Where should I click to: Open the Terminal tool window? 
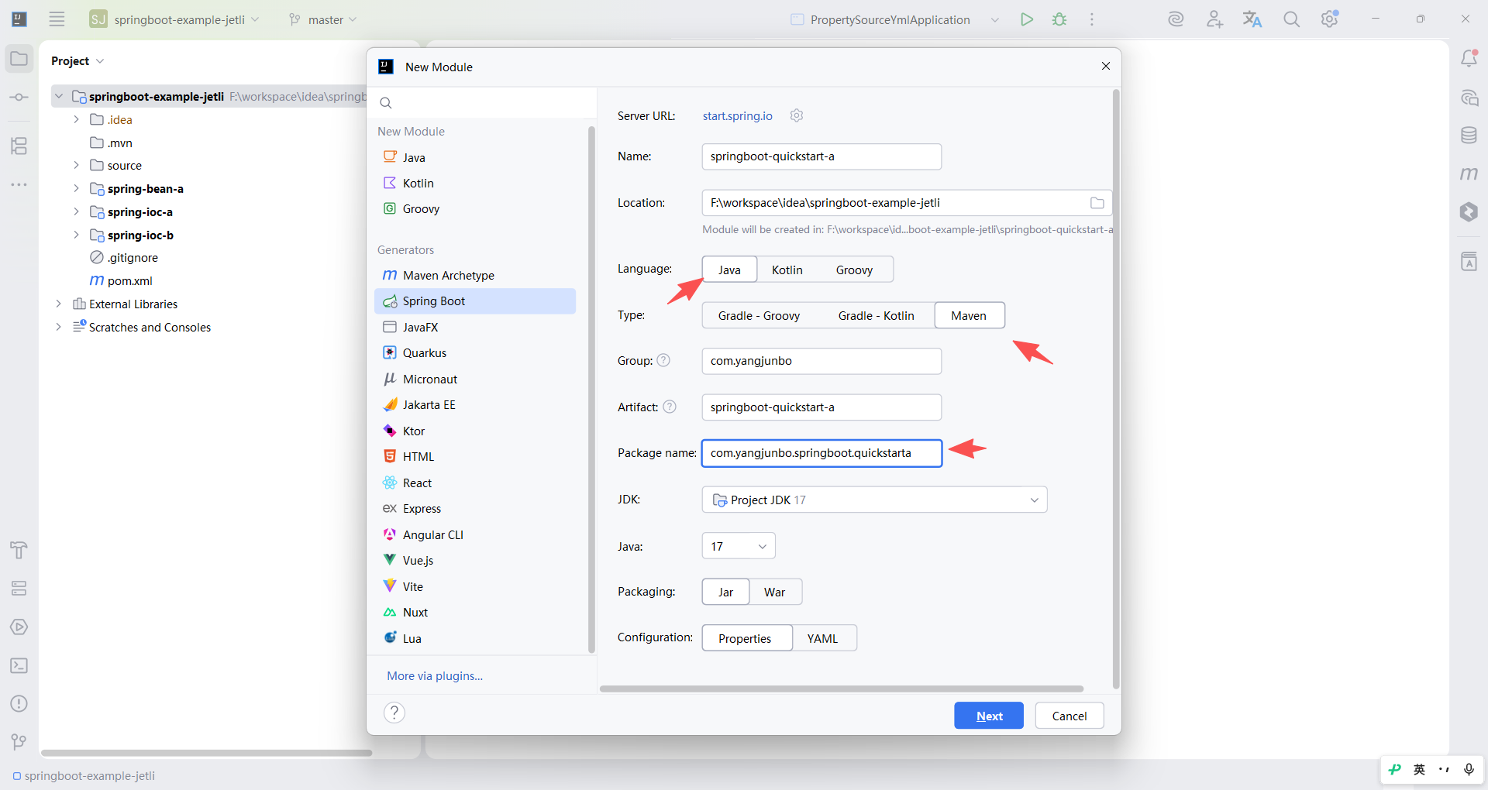[x=19, y=665]
